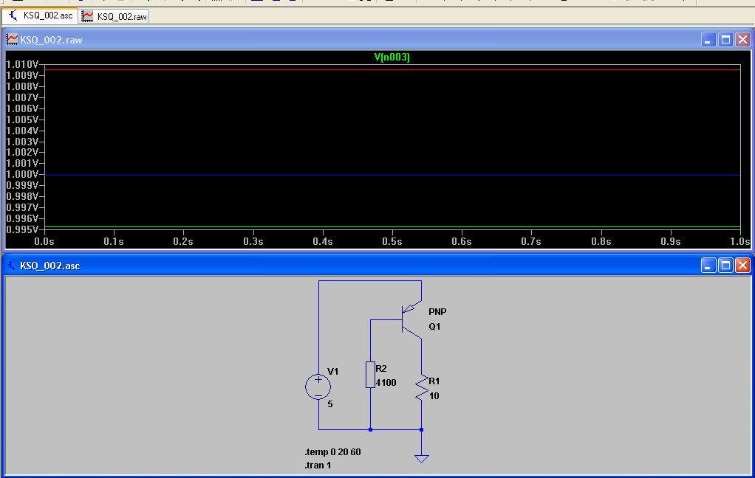Click the .temp 0 20 60 directive
The image size is (755, 478).
(x=332, y=452)
